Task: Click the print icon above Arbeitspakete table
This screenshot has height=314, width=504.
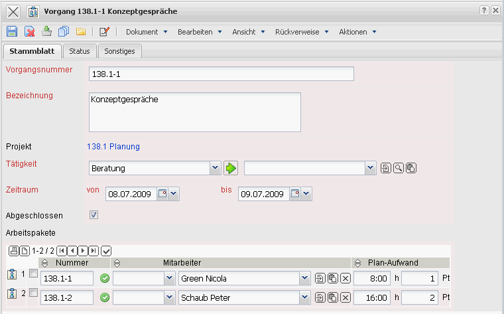Action: coord(13,251)
